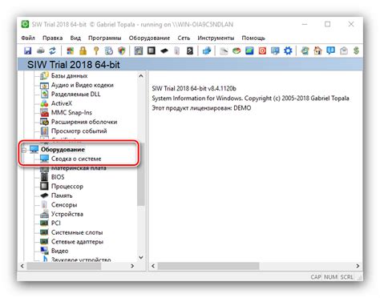The image size is (380, 298).
Task: Click tree panel horizontal scroll right arrow
Action: click(x=132, y=266)
